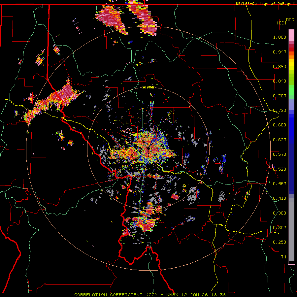The height and width of the screenshot is (297, 297).
Task: Click the 100 NMI range ring label
Action: [148, 26]
